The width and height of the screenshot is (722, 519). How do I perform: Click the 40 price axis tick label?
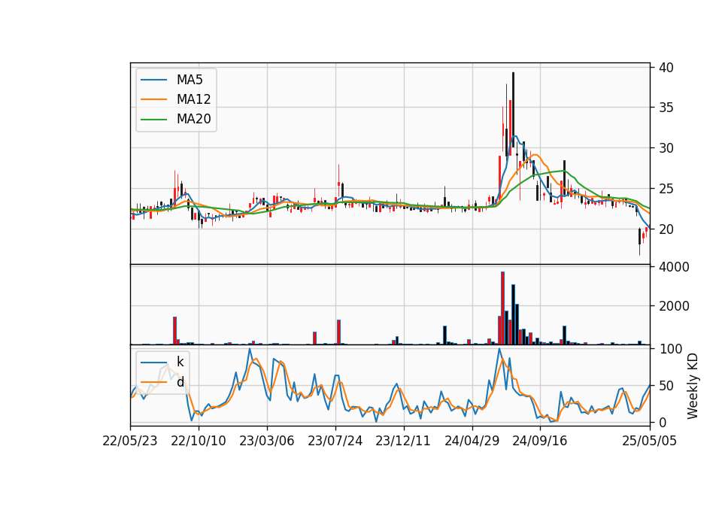(666, 67)
